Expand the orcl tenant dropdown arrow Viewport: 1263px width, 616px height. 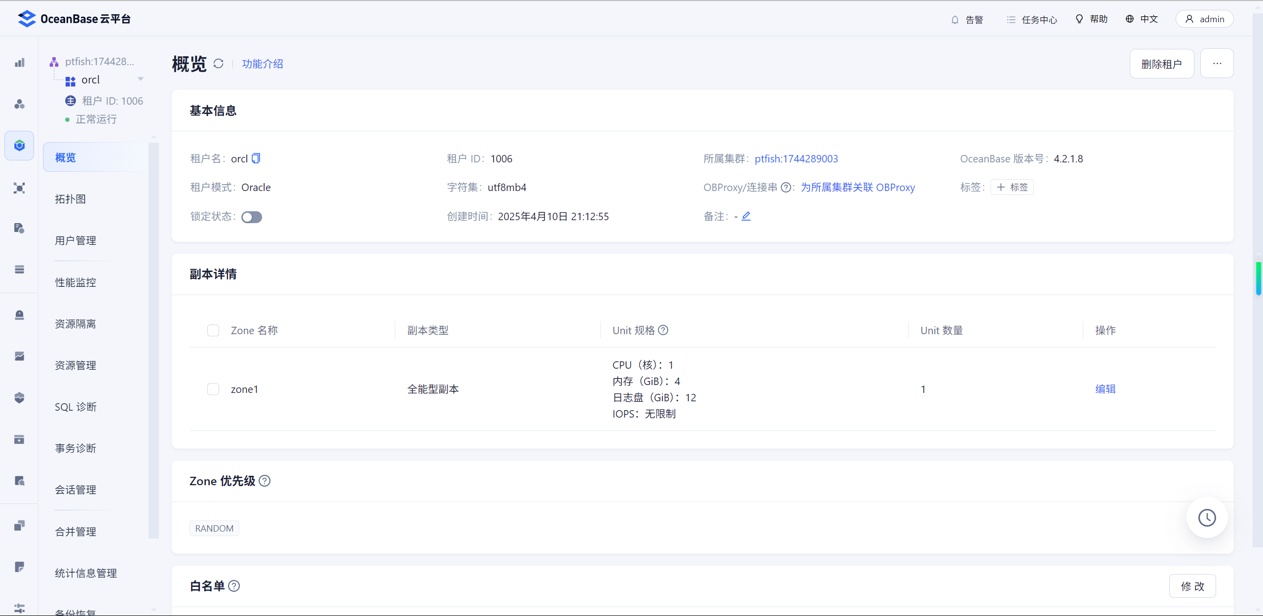pyautogui.click(x=141, y=79)
